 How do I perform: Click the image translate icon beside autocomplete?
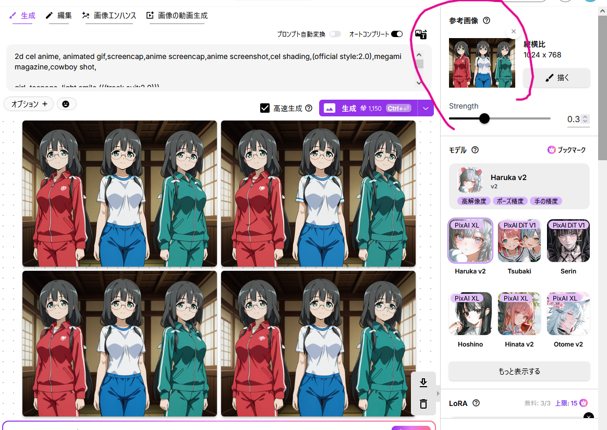pos(421,34)
